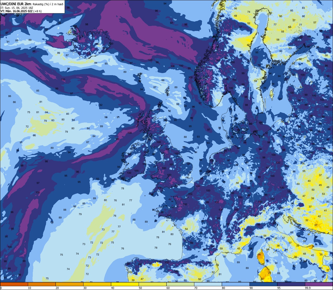Click the 'IT: Sun. 15. 06. 2025 18Z' line
The height and width of the screenshot is (290, 333).
[17, 8]
